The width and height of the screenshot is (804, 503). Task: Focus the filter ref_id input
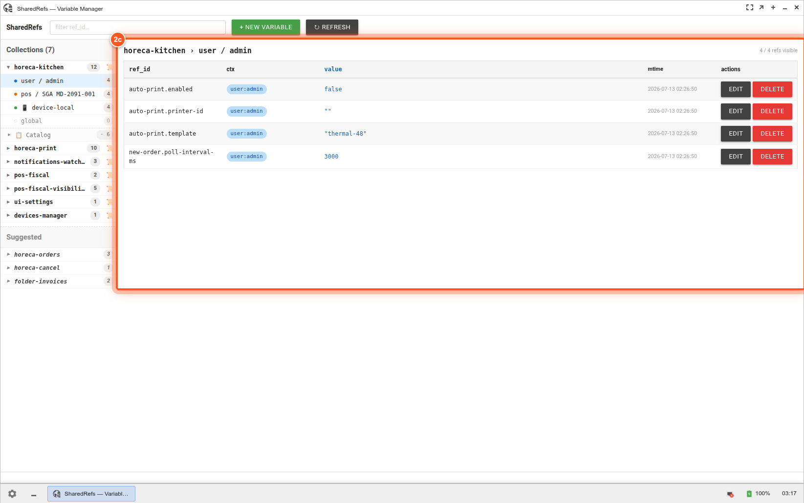coord(138,27)
